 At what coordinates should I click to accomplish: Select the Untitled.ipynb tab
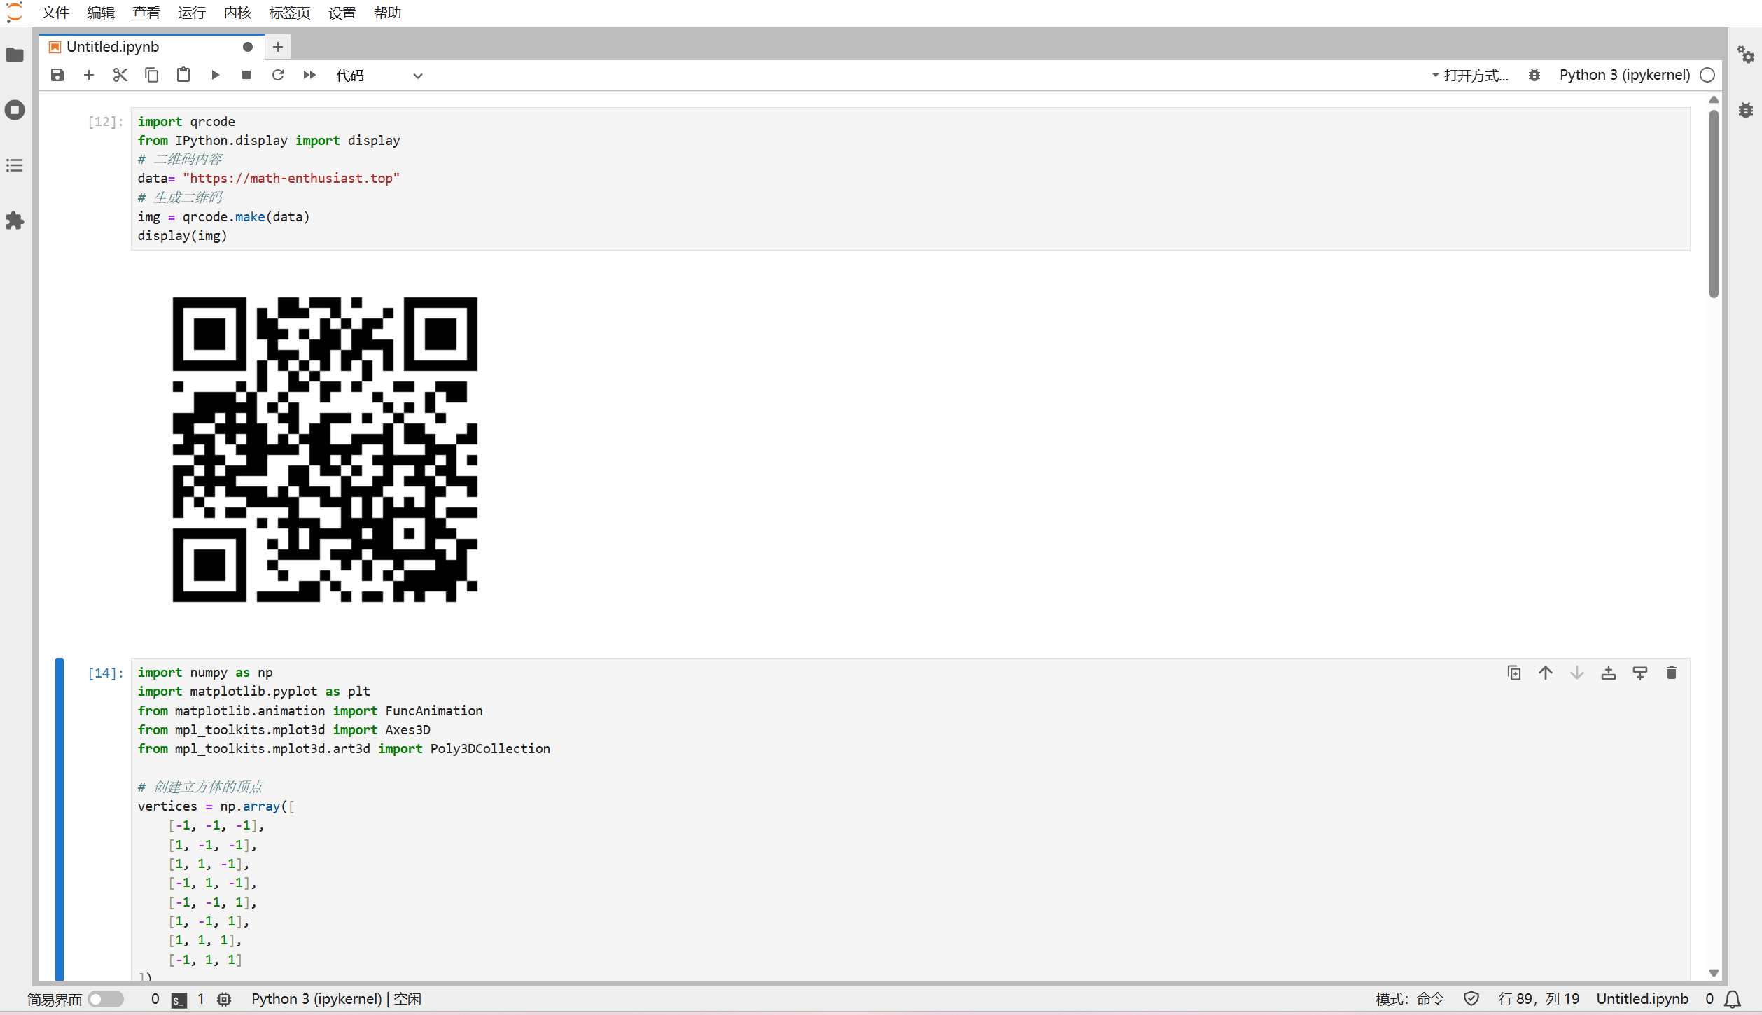(x=151, y=47)
